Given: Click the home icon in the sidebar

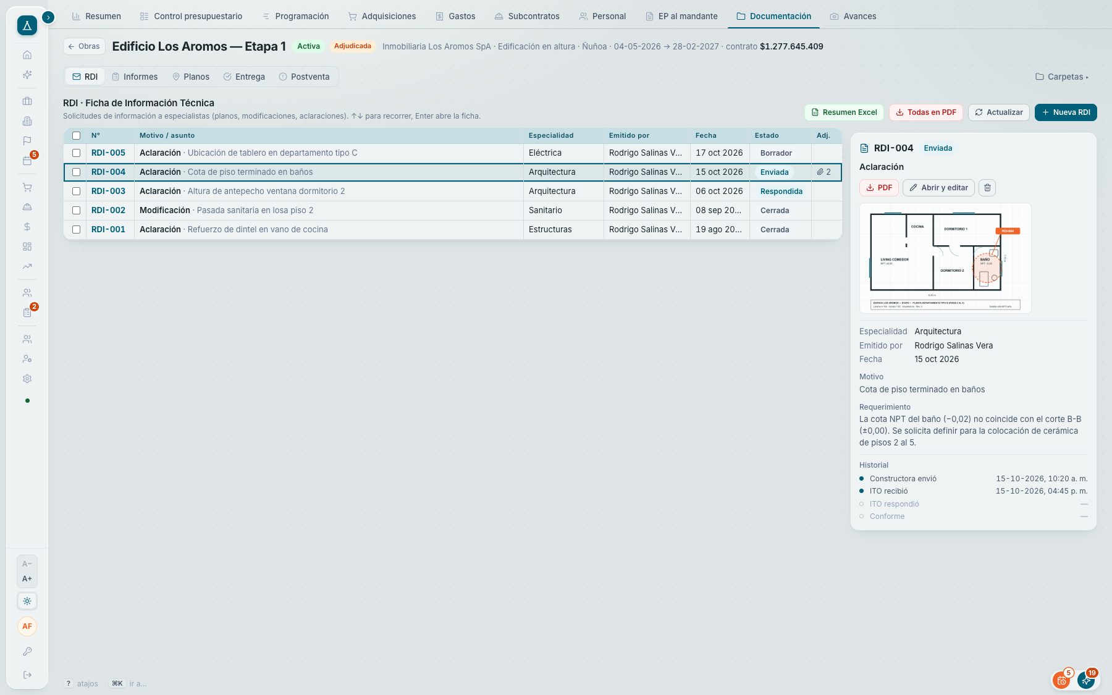Looking at the screenshot, I should [x=27, y=55].
